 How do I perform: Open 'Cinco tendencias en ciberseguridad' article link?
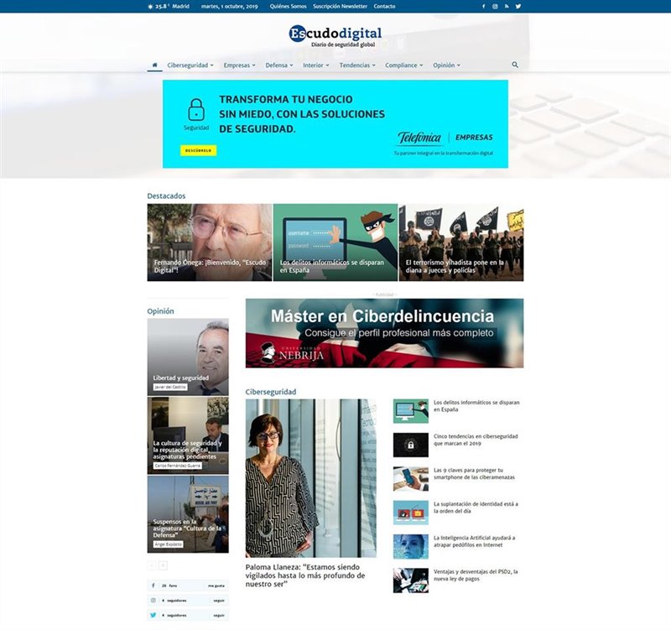coord(476,440)
